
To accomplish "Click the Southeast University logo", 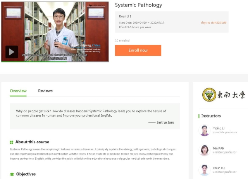I will pos(223,95).
